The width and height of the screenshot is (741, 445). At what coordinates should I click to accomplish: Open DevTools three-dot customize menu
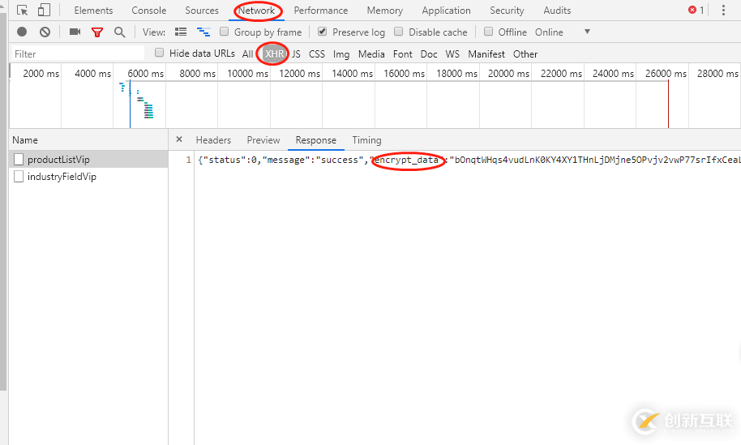click(x=723, y=10)
